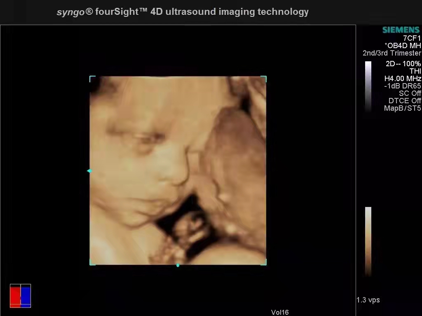Click the H4.00 MHz frequency value
Screen dimensions: 422x316
pyautogui.click(x=403, y=79)
